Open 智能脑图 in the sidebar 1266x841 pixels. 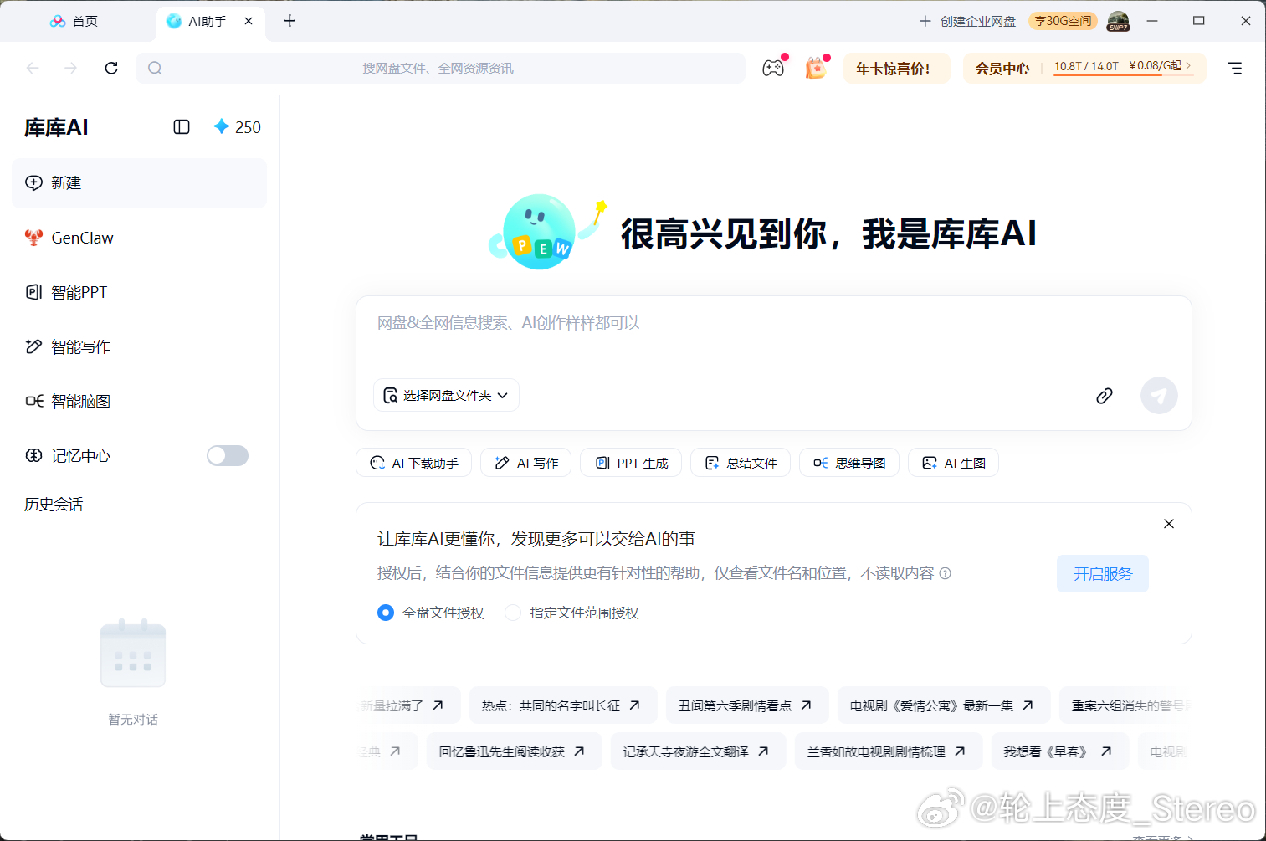(x=139, y=401)
